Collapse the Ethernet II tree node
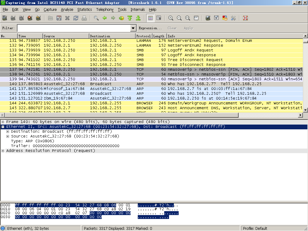The height and width of the screenshot is (231, 308). (3, 127)
